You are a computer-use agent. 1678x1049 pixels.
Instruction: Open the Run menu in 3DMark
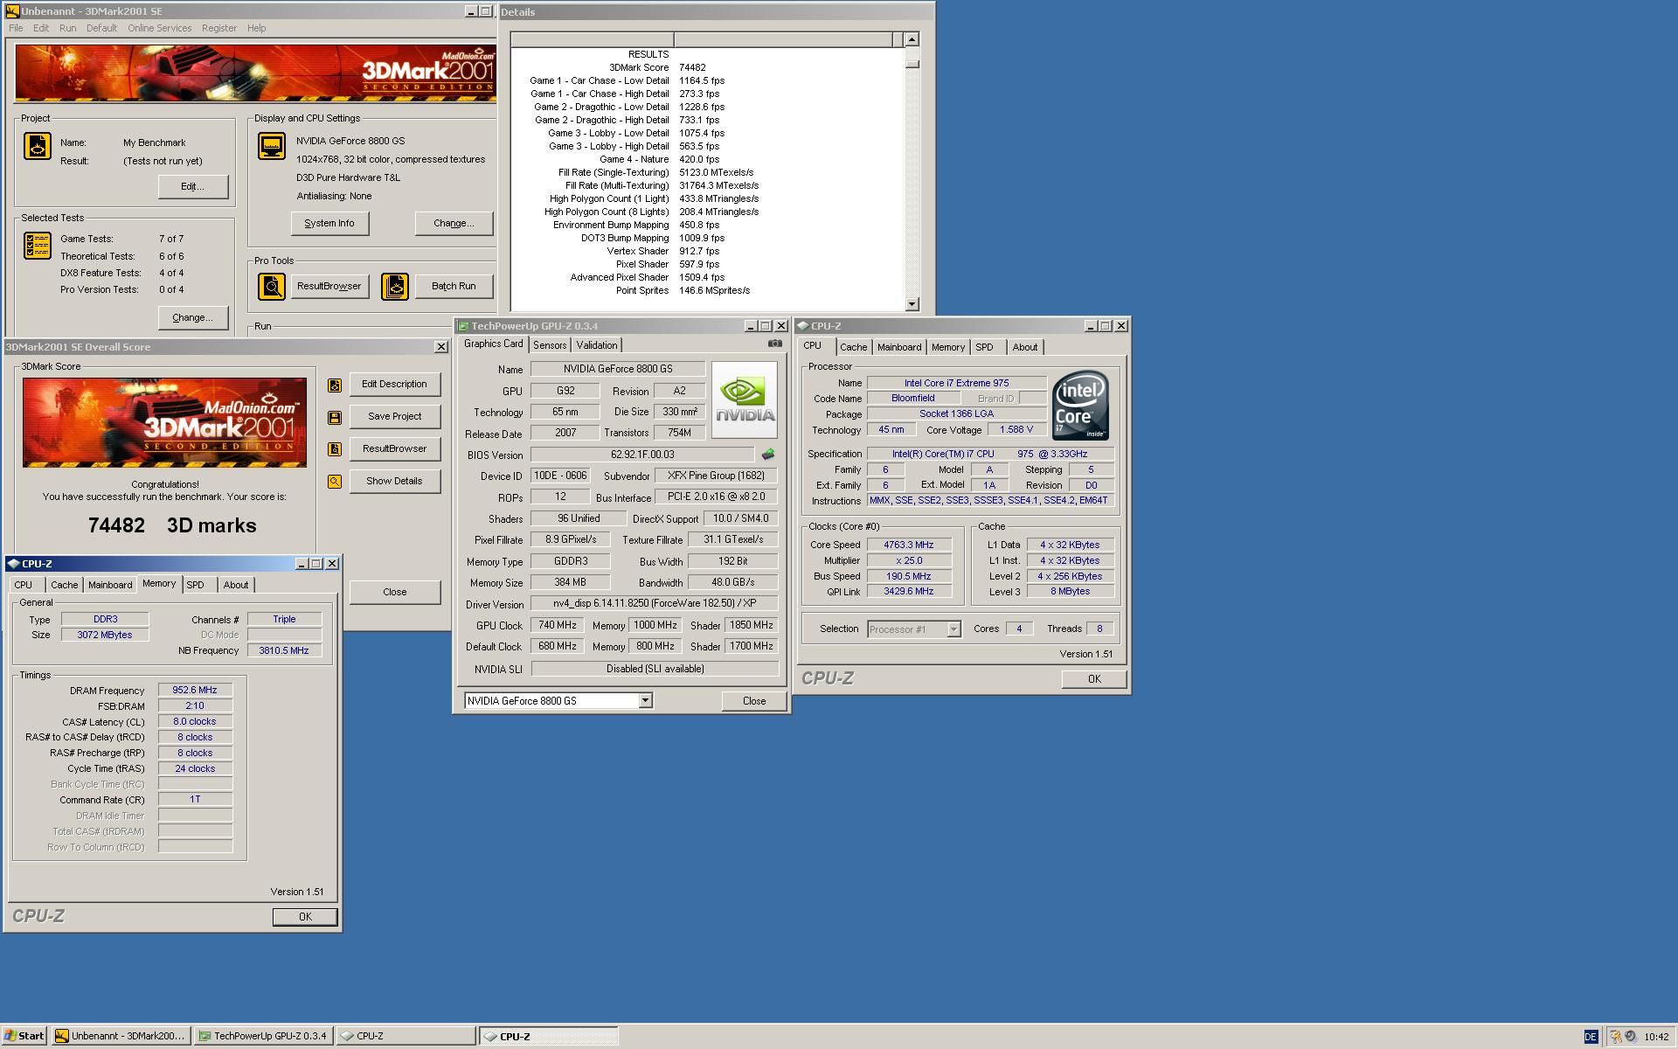[x=67, y=28]
